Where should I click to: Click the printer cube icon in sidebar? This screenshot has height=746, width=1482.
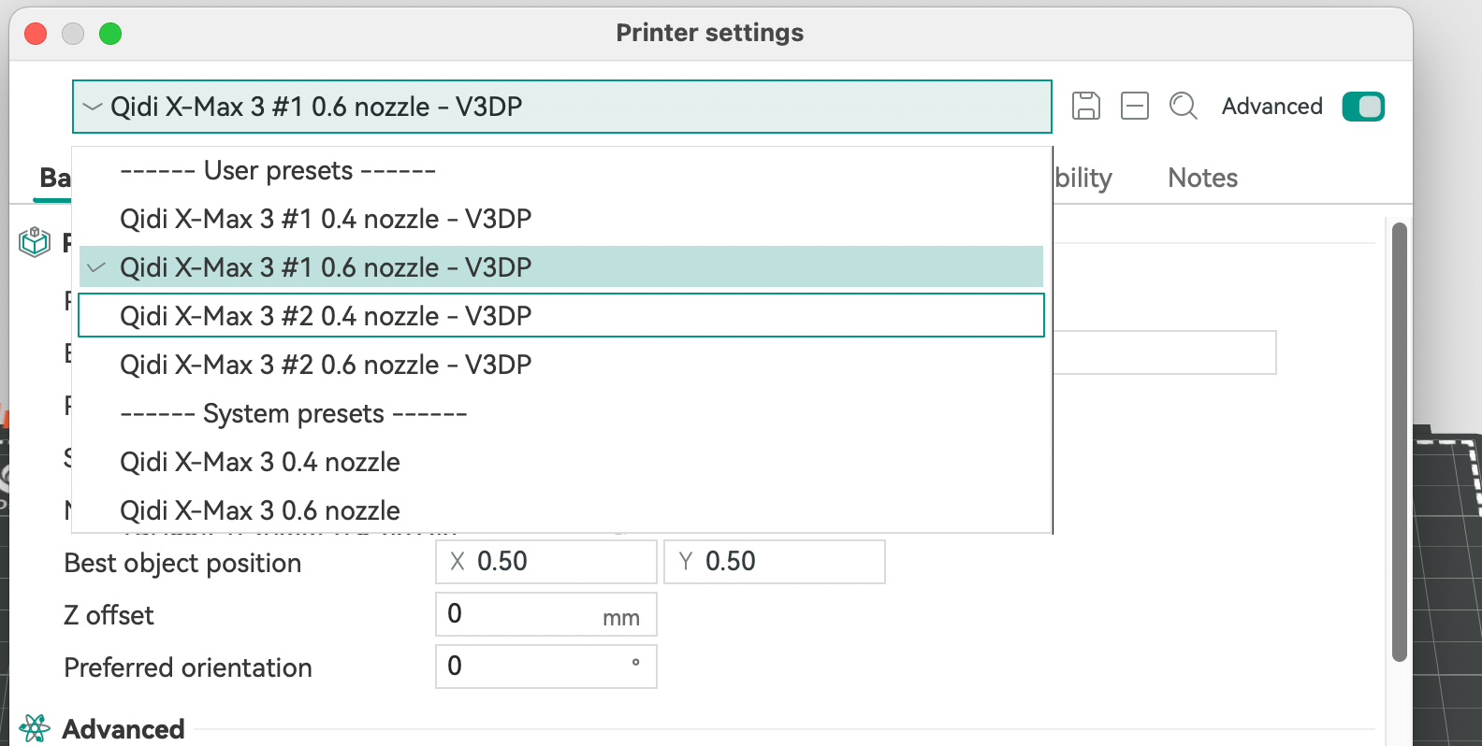(x=35, y=242)
